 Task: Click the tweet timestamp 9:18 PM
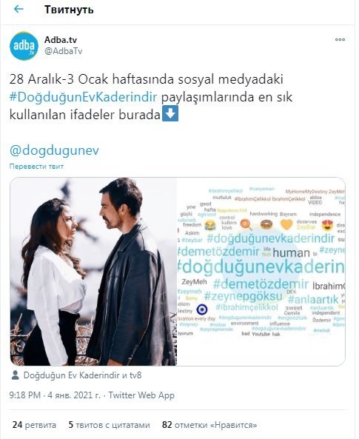[25, 395]
